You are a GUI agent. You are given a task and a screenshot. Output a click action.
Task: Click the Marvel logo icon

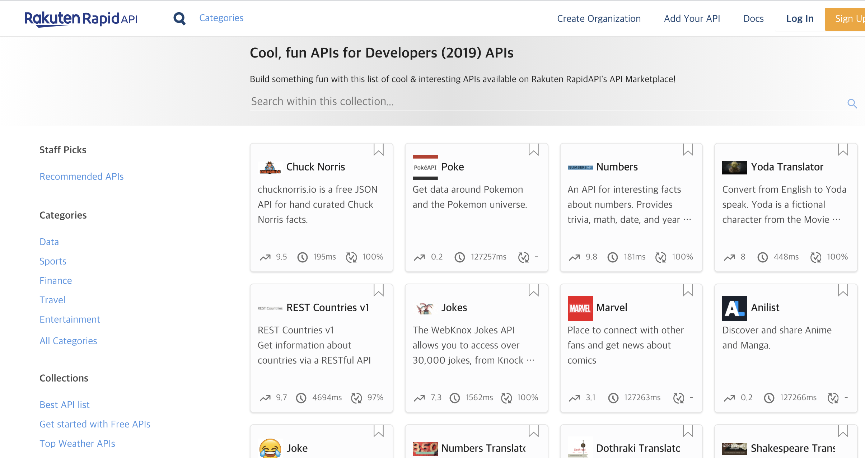pyautogui.click(x=580, y=308)
